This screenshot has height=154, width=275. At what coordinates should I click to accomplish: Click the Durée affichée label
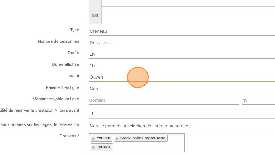65,64
